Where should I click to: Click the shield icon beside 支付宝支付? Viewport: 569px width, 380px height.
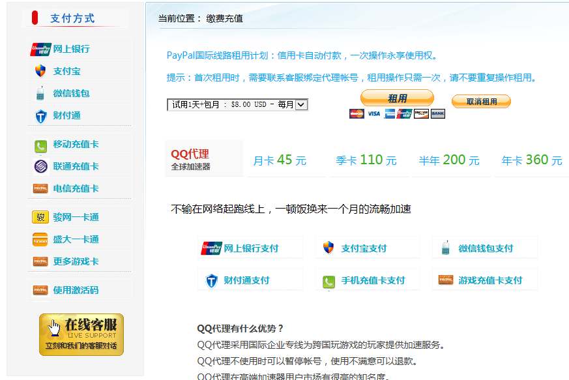pos(328,248)
